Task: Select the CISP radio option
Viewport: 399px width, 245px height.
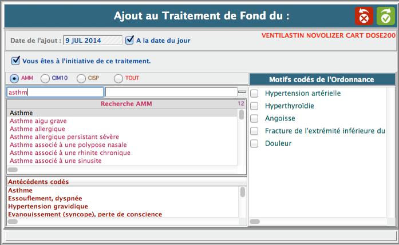Action: [81, 78]
